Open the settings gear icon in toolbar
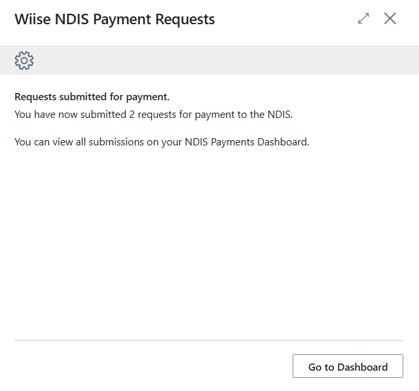This screenshot has height=391, width=419. pyautogui.click(x=24, y=61)
